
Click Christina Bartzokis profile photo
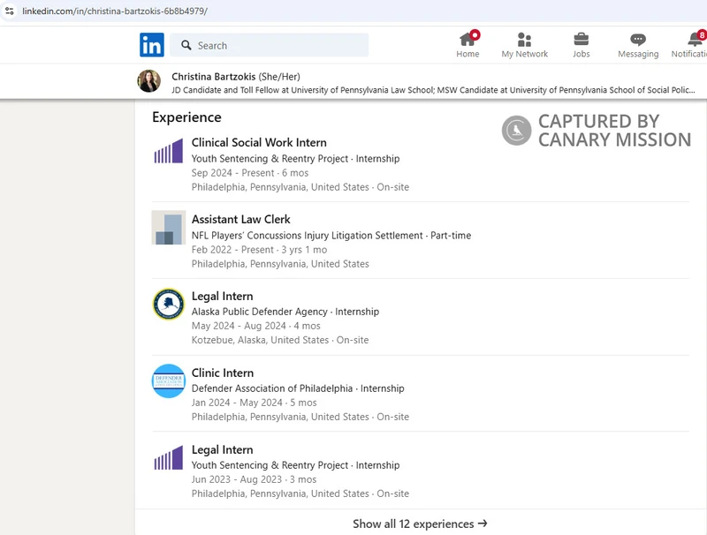pyautogui.click(x=148, y=81)
